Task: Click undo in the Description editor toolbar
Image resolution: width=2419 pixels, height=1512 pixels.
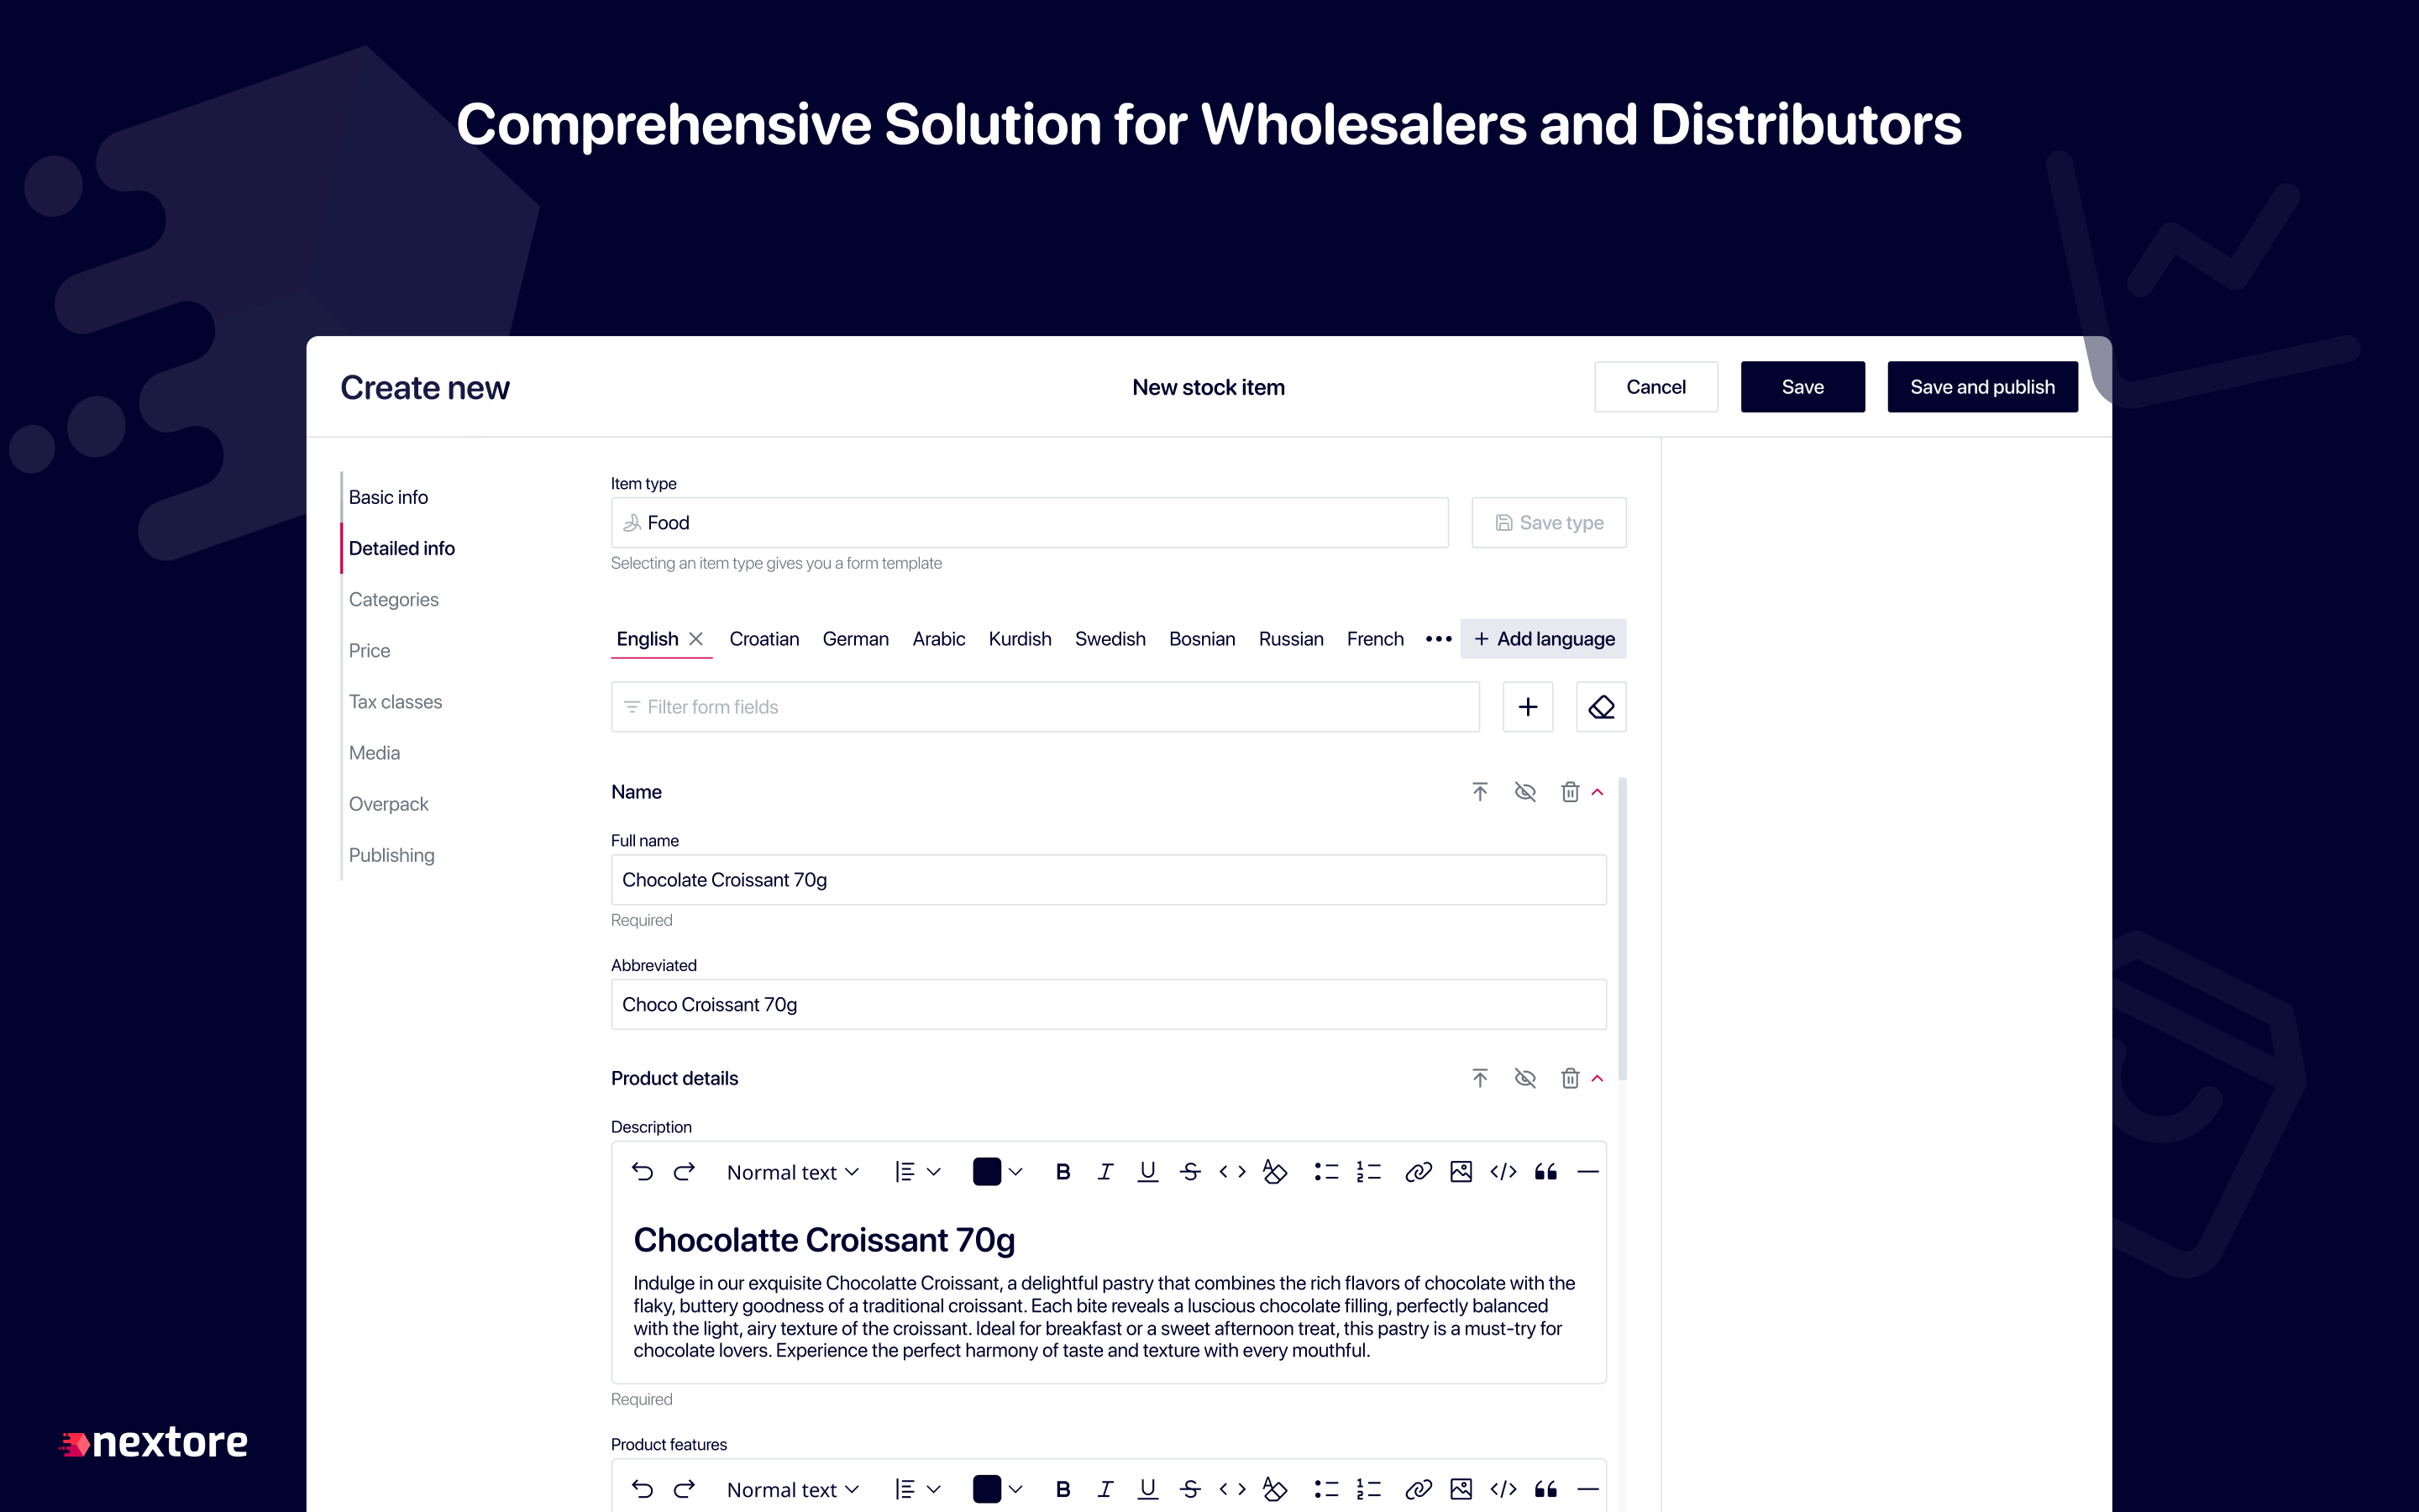Action: (642, 1171)
